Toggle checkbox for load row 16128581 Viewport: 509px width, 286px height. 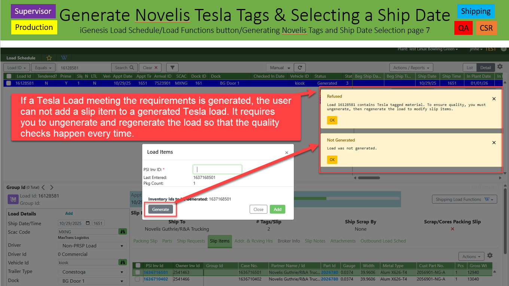9,83
